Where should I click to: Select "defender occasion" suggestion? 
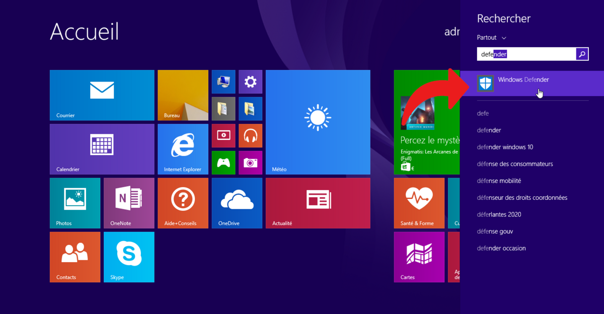click(x=501, y=248)
